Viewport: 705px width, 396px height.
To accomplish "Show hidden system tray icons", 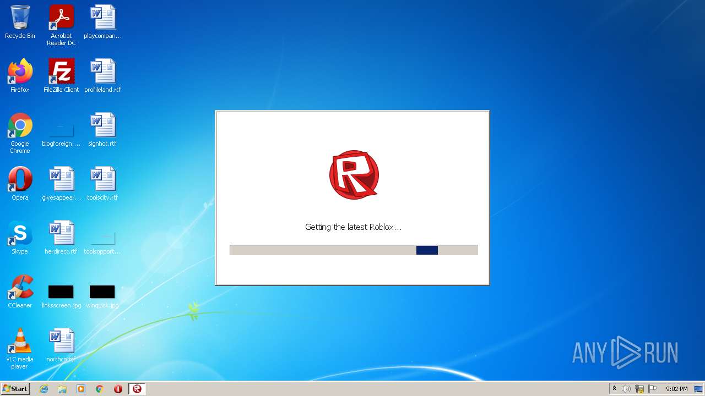I will point(614,389).
